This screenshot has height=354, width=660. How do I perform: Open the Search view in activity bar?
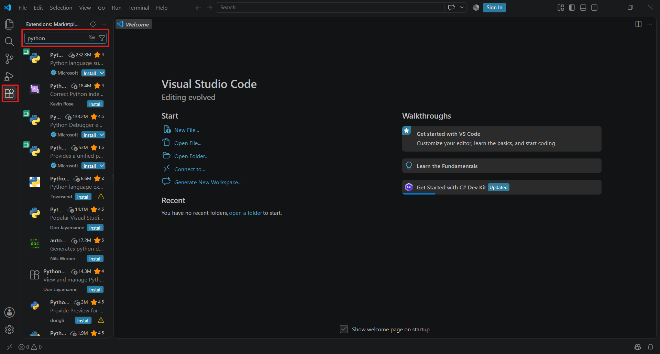click(9, 42)
